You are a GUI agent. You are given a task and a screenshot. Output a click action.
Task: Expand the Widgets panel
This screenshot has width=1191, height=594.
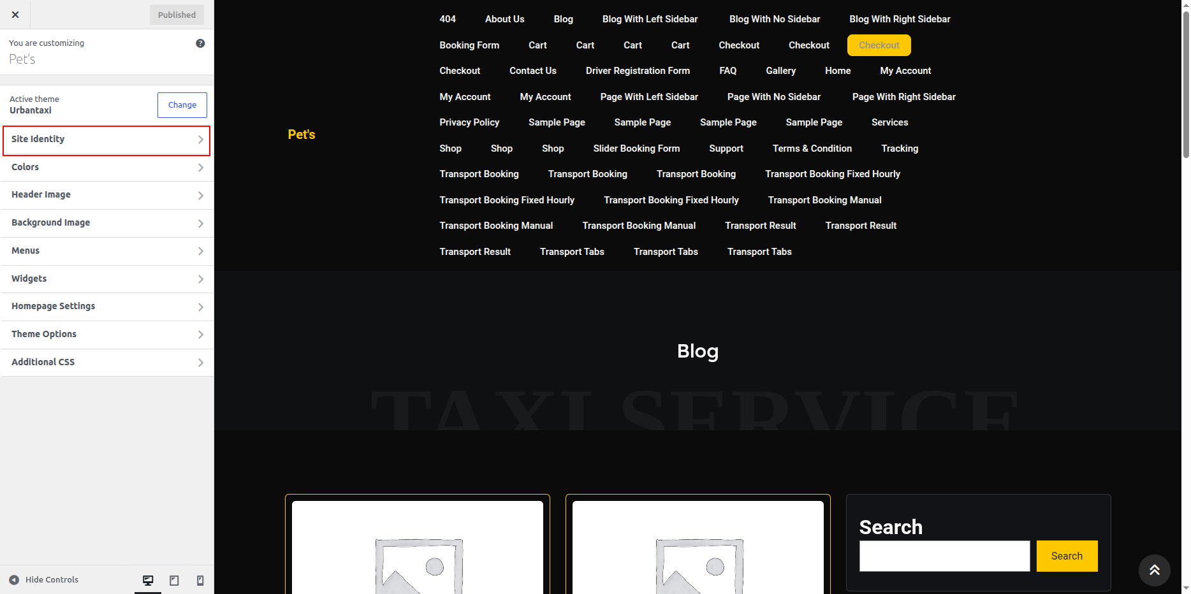click(x=106, y=279)
